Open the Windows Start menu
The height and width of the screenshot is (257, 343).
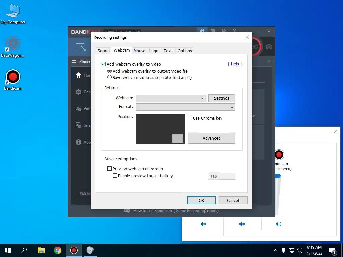point(8,250)
